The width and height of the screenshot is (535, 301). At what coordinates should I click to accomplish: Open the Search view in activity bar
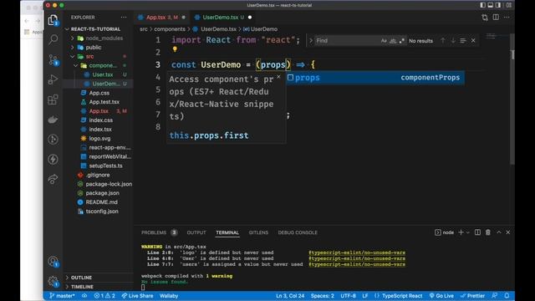tap(53, 39)
